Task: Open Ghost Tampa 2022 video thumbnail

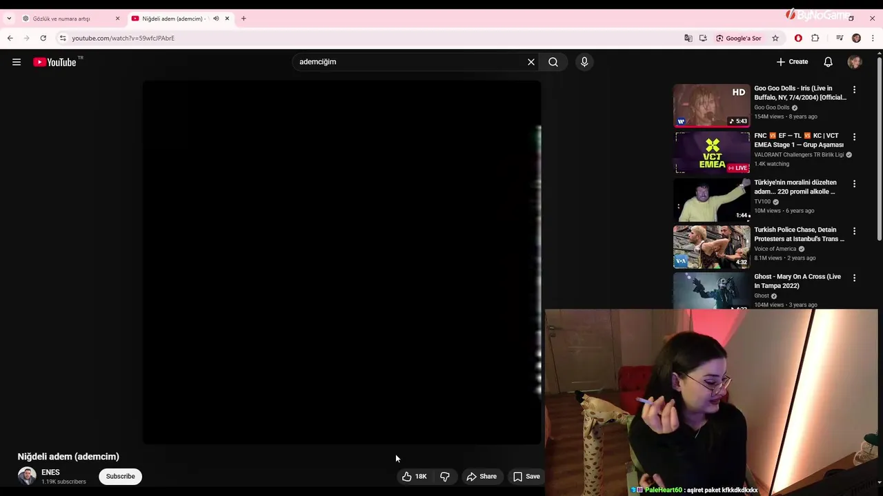Action: [711, 291]
